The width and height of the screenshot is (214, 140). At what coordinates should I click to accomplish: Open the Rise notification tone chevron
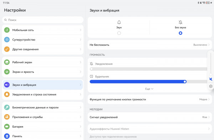tap(209, 117)
